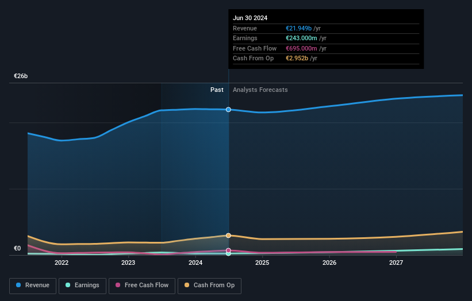Click the orange Cash From Op data point

point(228,236)
